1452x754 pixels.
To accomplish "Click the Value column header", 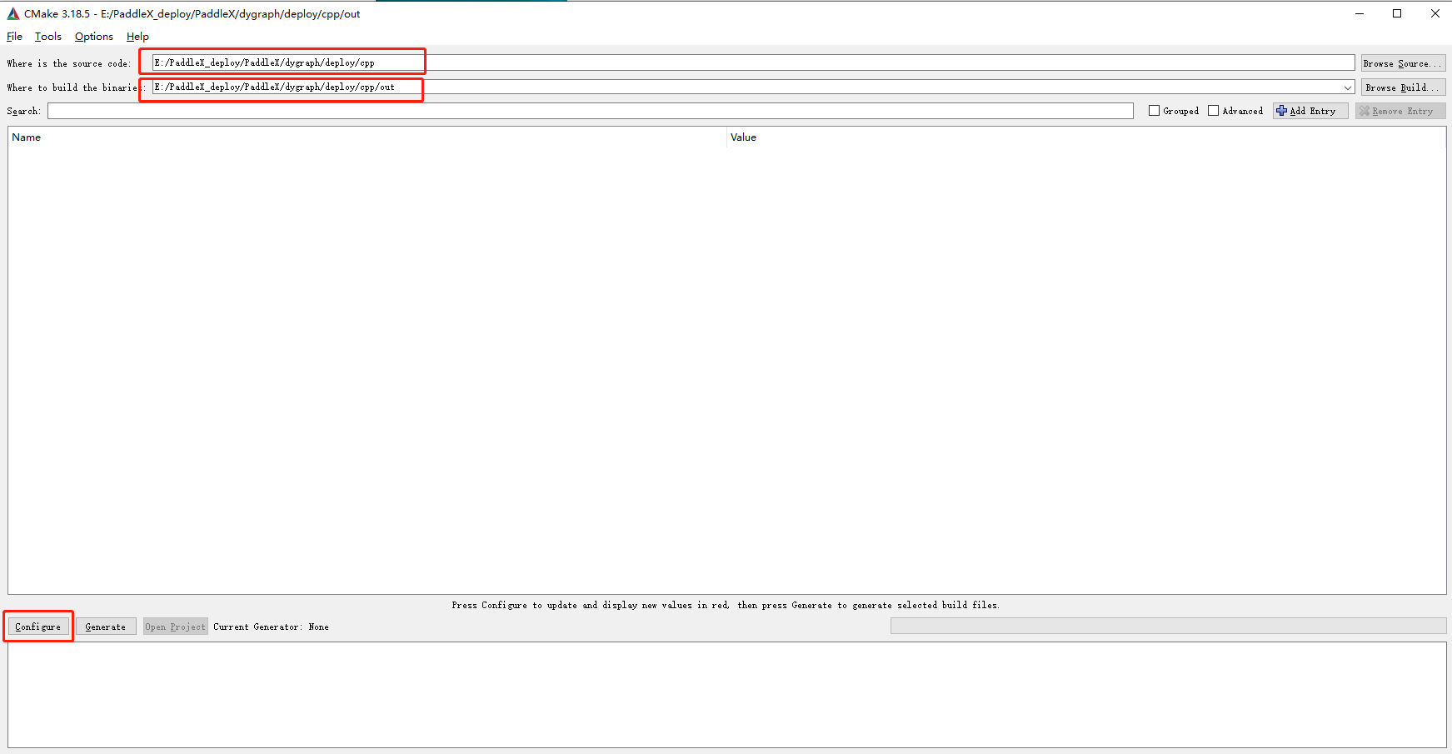I will pyautogui.click(x=743, y=137).
